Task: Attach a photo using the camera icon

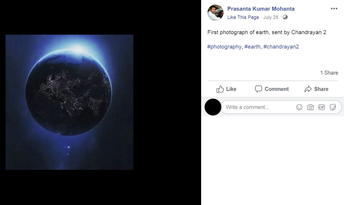Action: coord(310,107)
